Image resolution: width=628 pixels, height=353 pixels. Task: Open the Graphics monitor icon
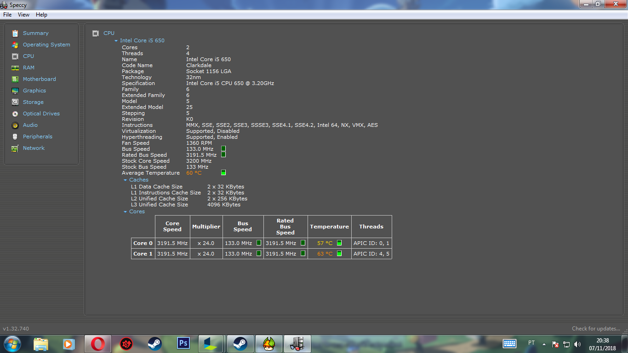click(15, 91)
